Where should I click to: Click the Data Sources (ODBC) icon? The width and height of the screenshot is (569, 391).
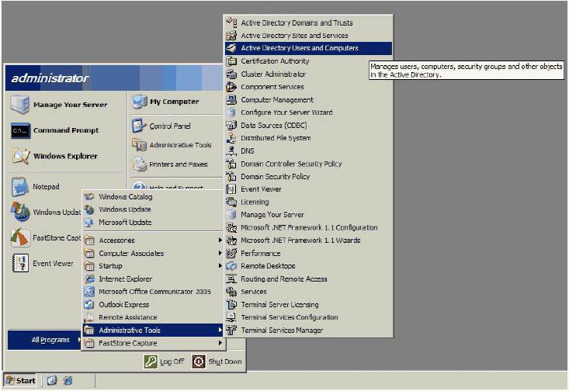pyautogui.click(x=231, y=125)
